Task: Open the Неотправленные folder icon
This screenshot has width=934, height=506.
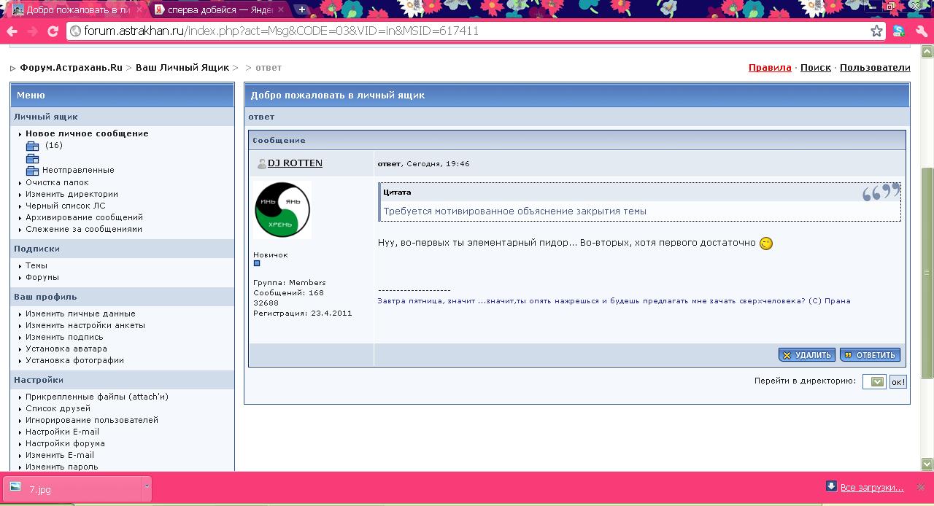Action: pos(33,171)
